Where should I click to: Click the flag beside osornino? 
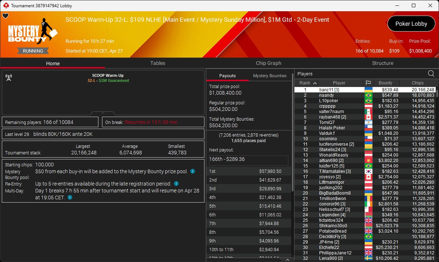(368, 139)
